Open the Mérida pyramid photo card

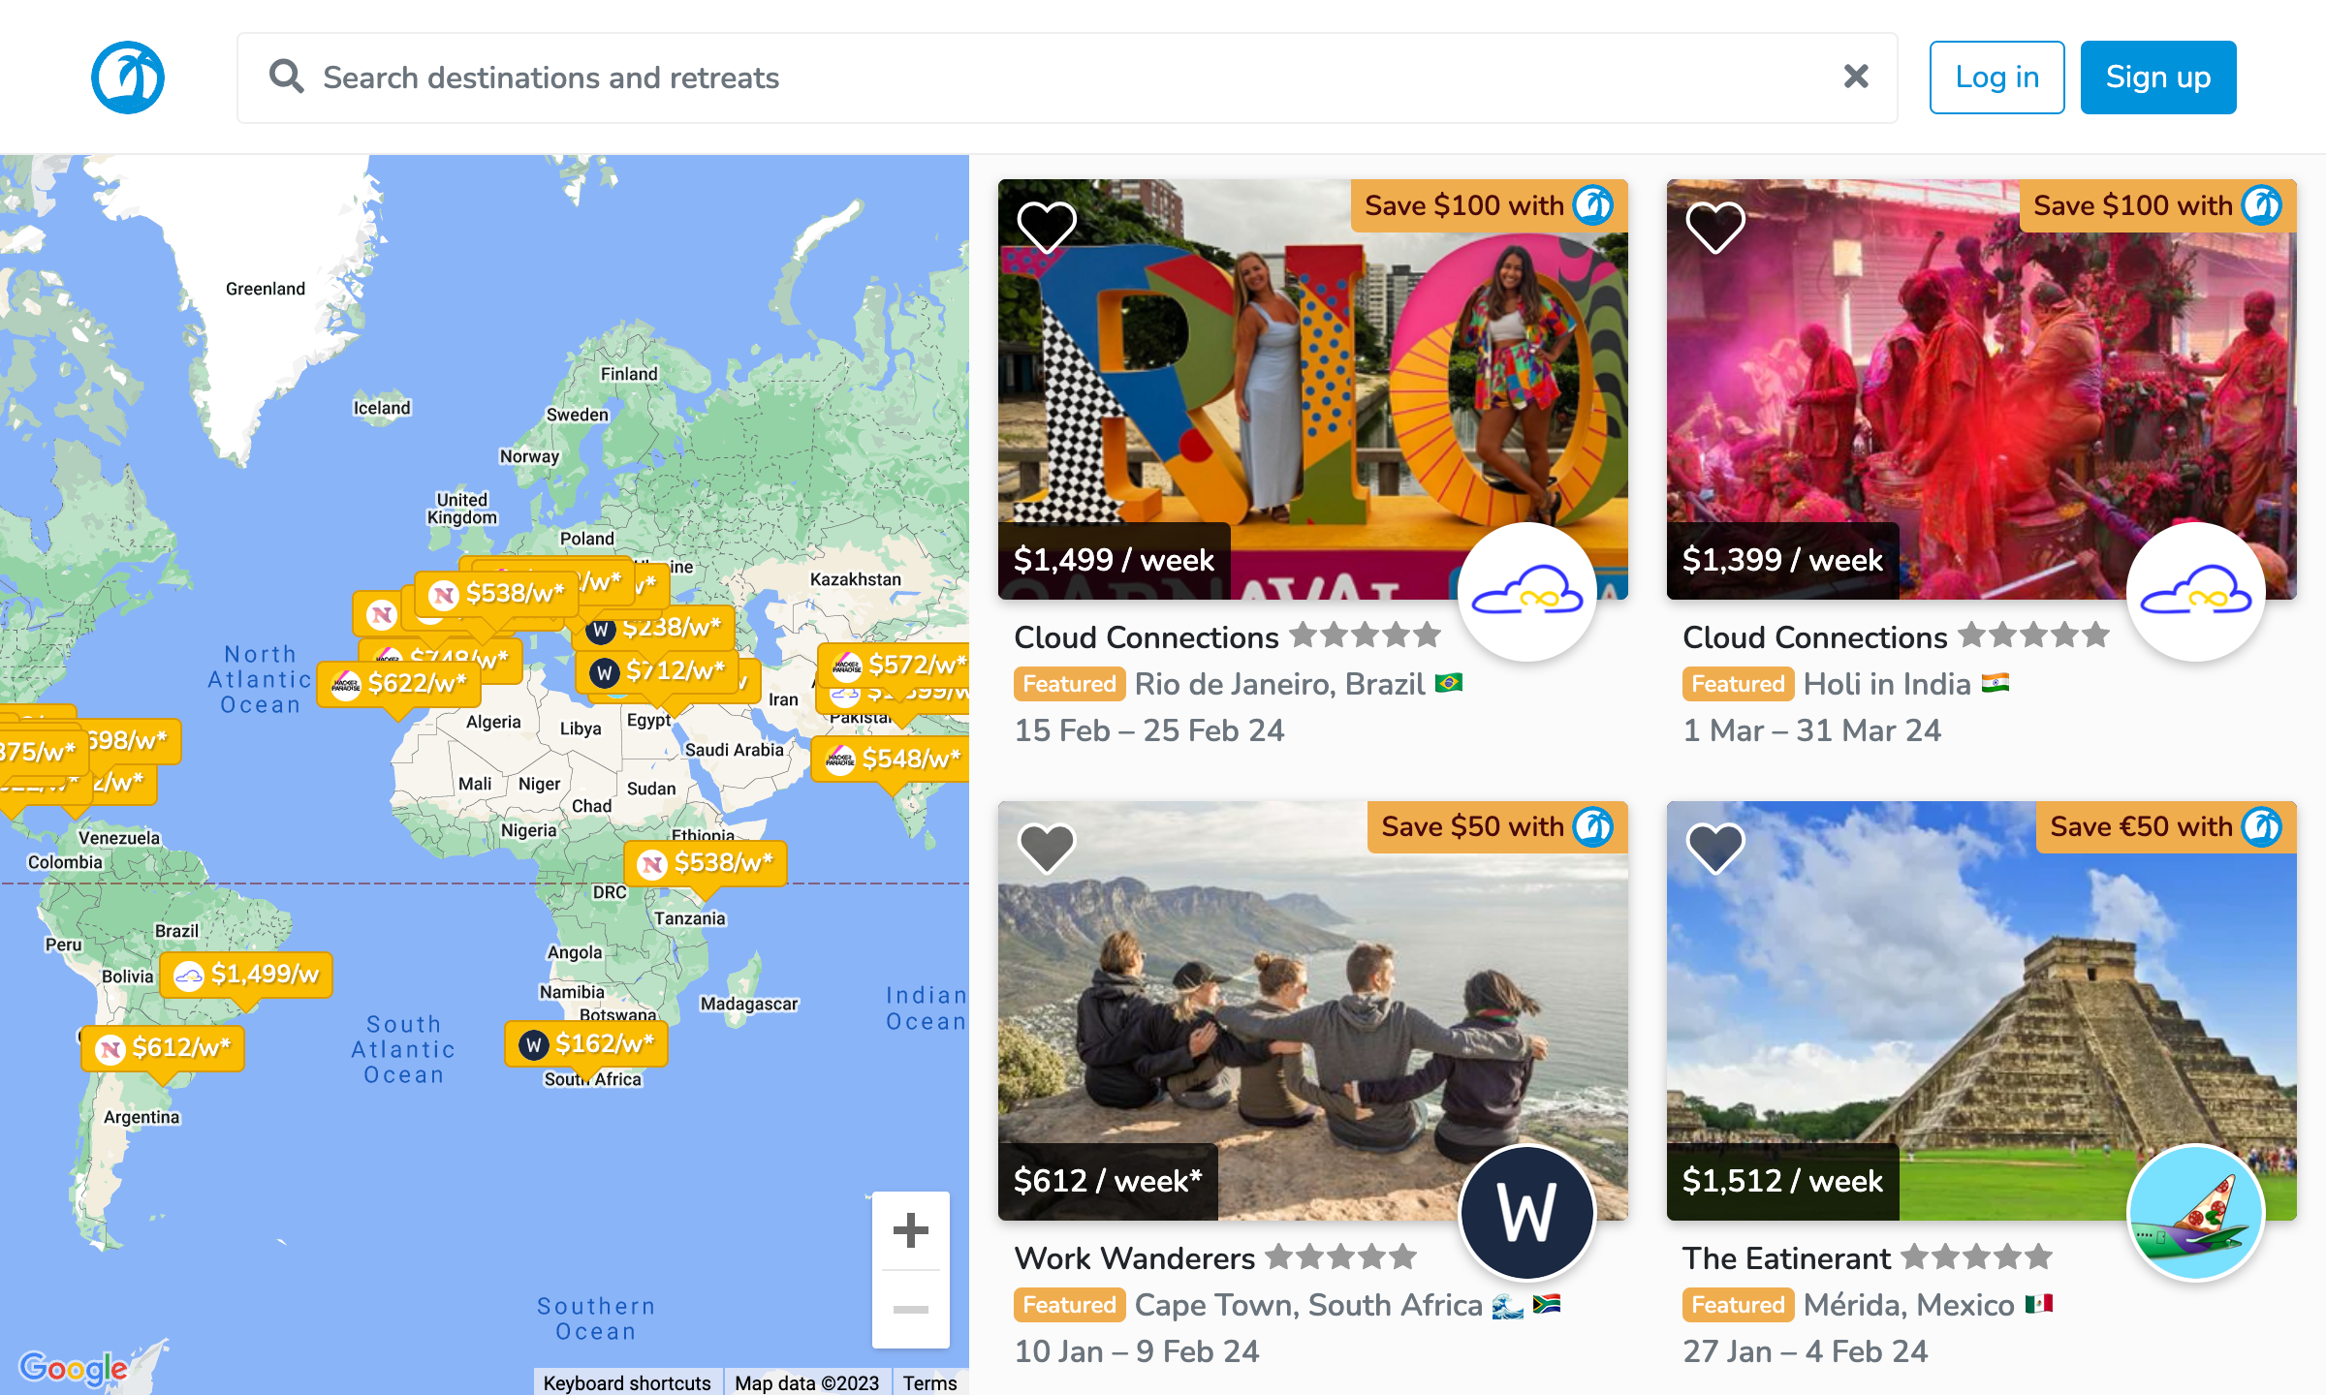1982,1010
